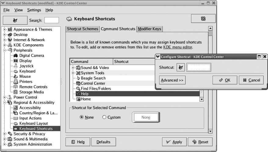Click the Shortcut input field in dialog
The image size is (268, 152).
pyautogui.click(x=199, y=67)
